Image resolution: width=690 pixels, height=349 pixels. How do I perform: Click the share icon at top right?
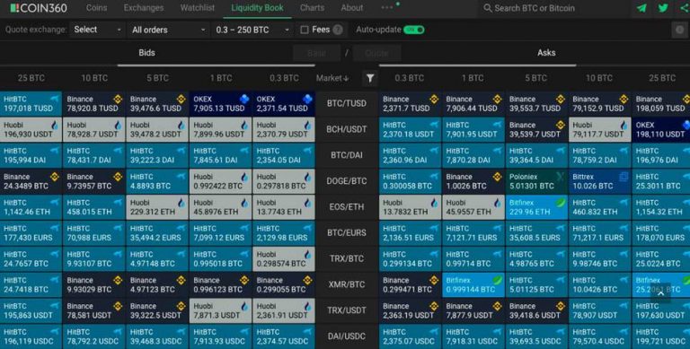point(685,8)
